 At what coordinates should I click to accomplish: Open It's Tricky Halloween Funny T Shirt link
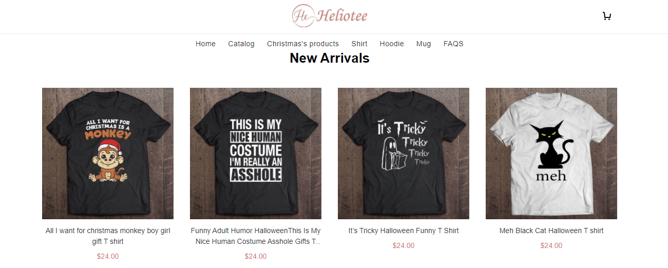404,231
